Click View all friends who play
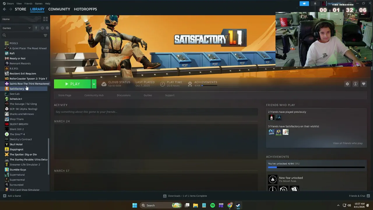Image resolution: width=373 pixels, height=210 pixels. click(x=348, y=143)
